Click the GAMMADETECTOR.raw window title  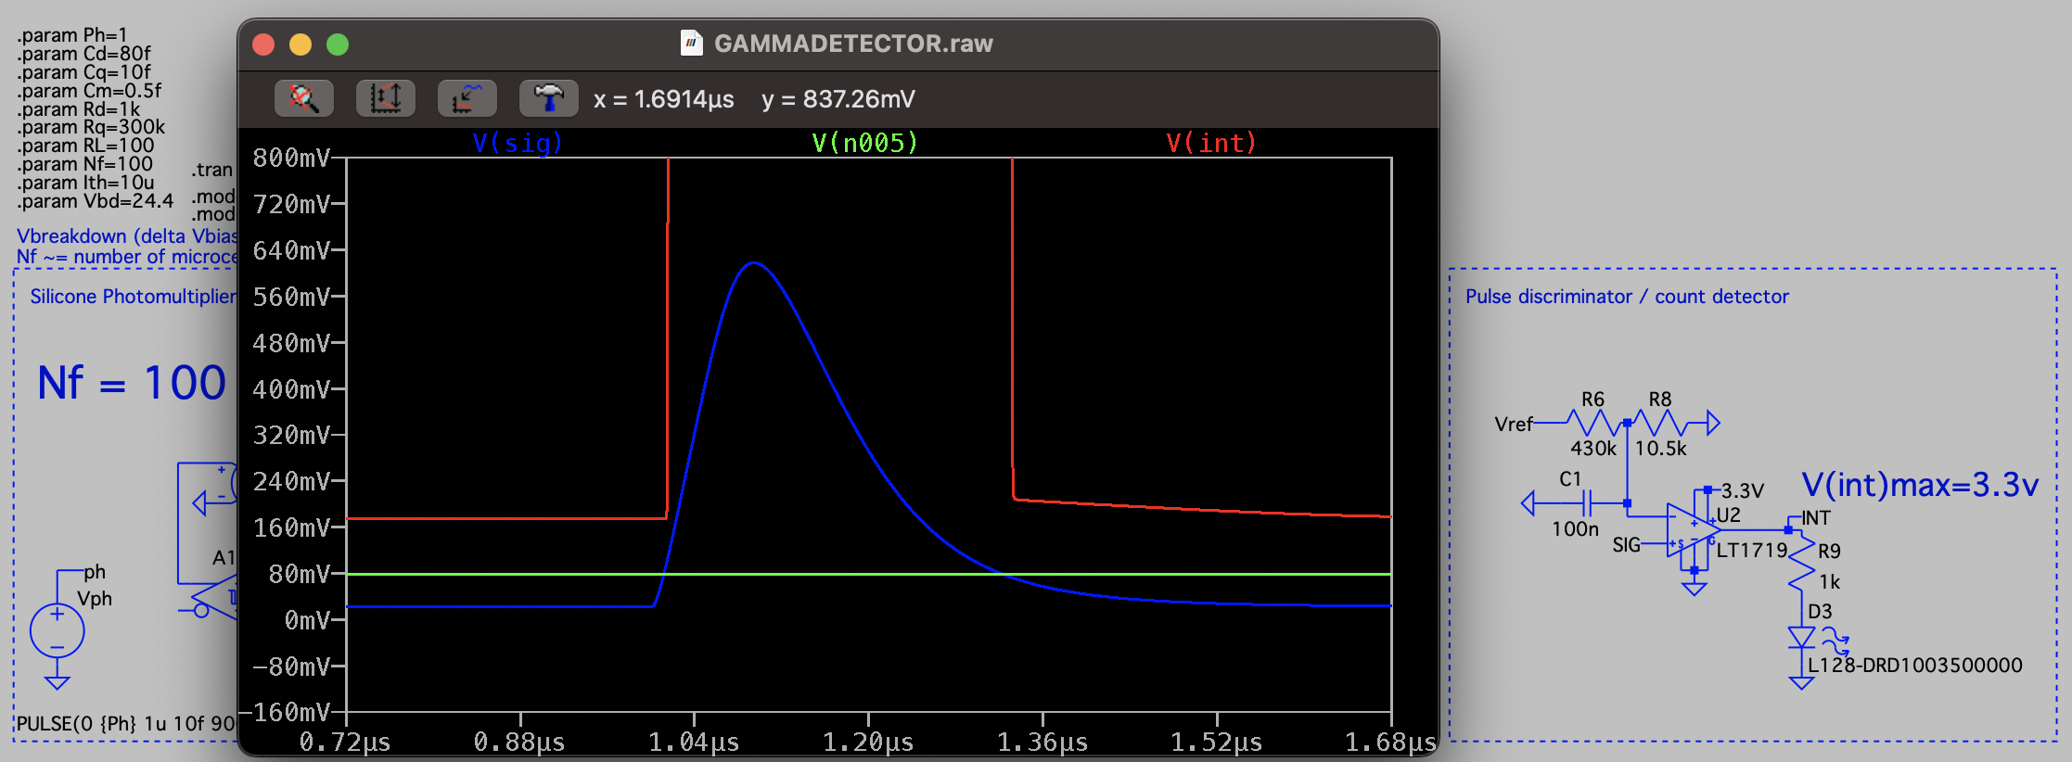pos(853,44)
